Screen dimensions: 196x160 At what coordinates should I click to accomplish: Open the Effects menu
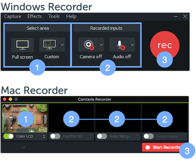pyautogui.click(x=34, y=16)
